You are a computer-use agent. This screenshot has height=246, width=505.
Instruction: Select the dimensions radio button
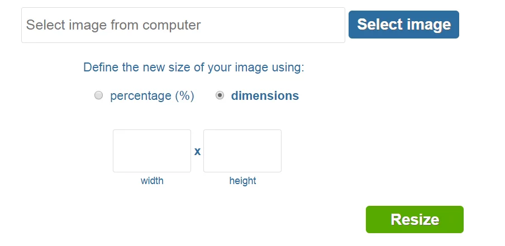[220, 95]
